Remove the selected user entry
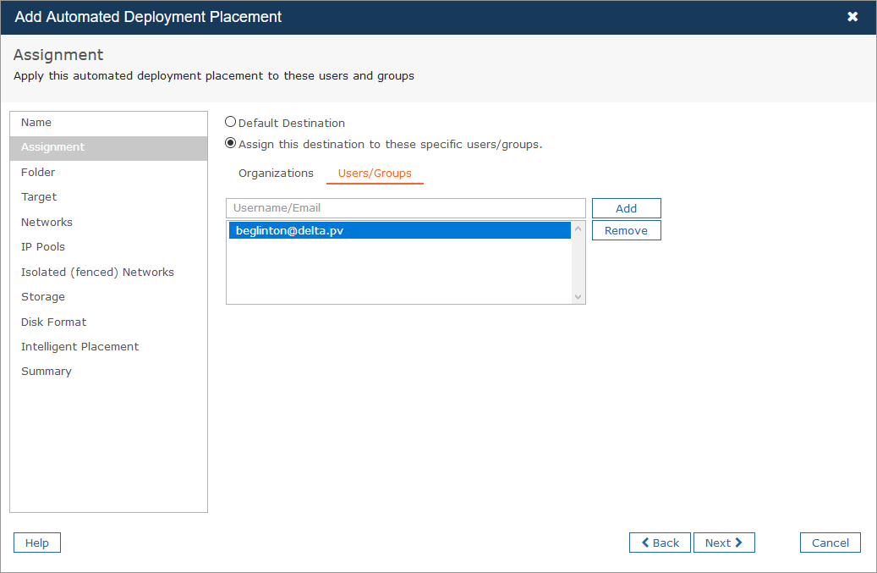The height and width of the screenshot is (573, 877). 626,230
